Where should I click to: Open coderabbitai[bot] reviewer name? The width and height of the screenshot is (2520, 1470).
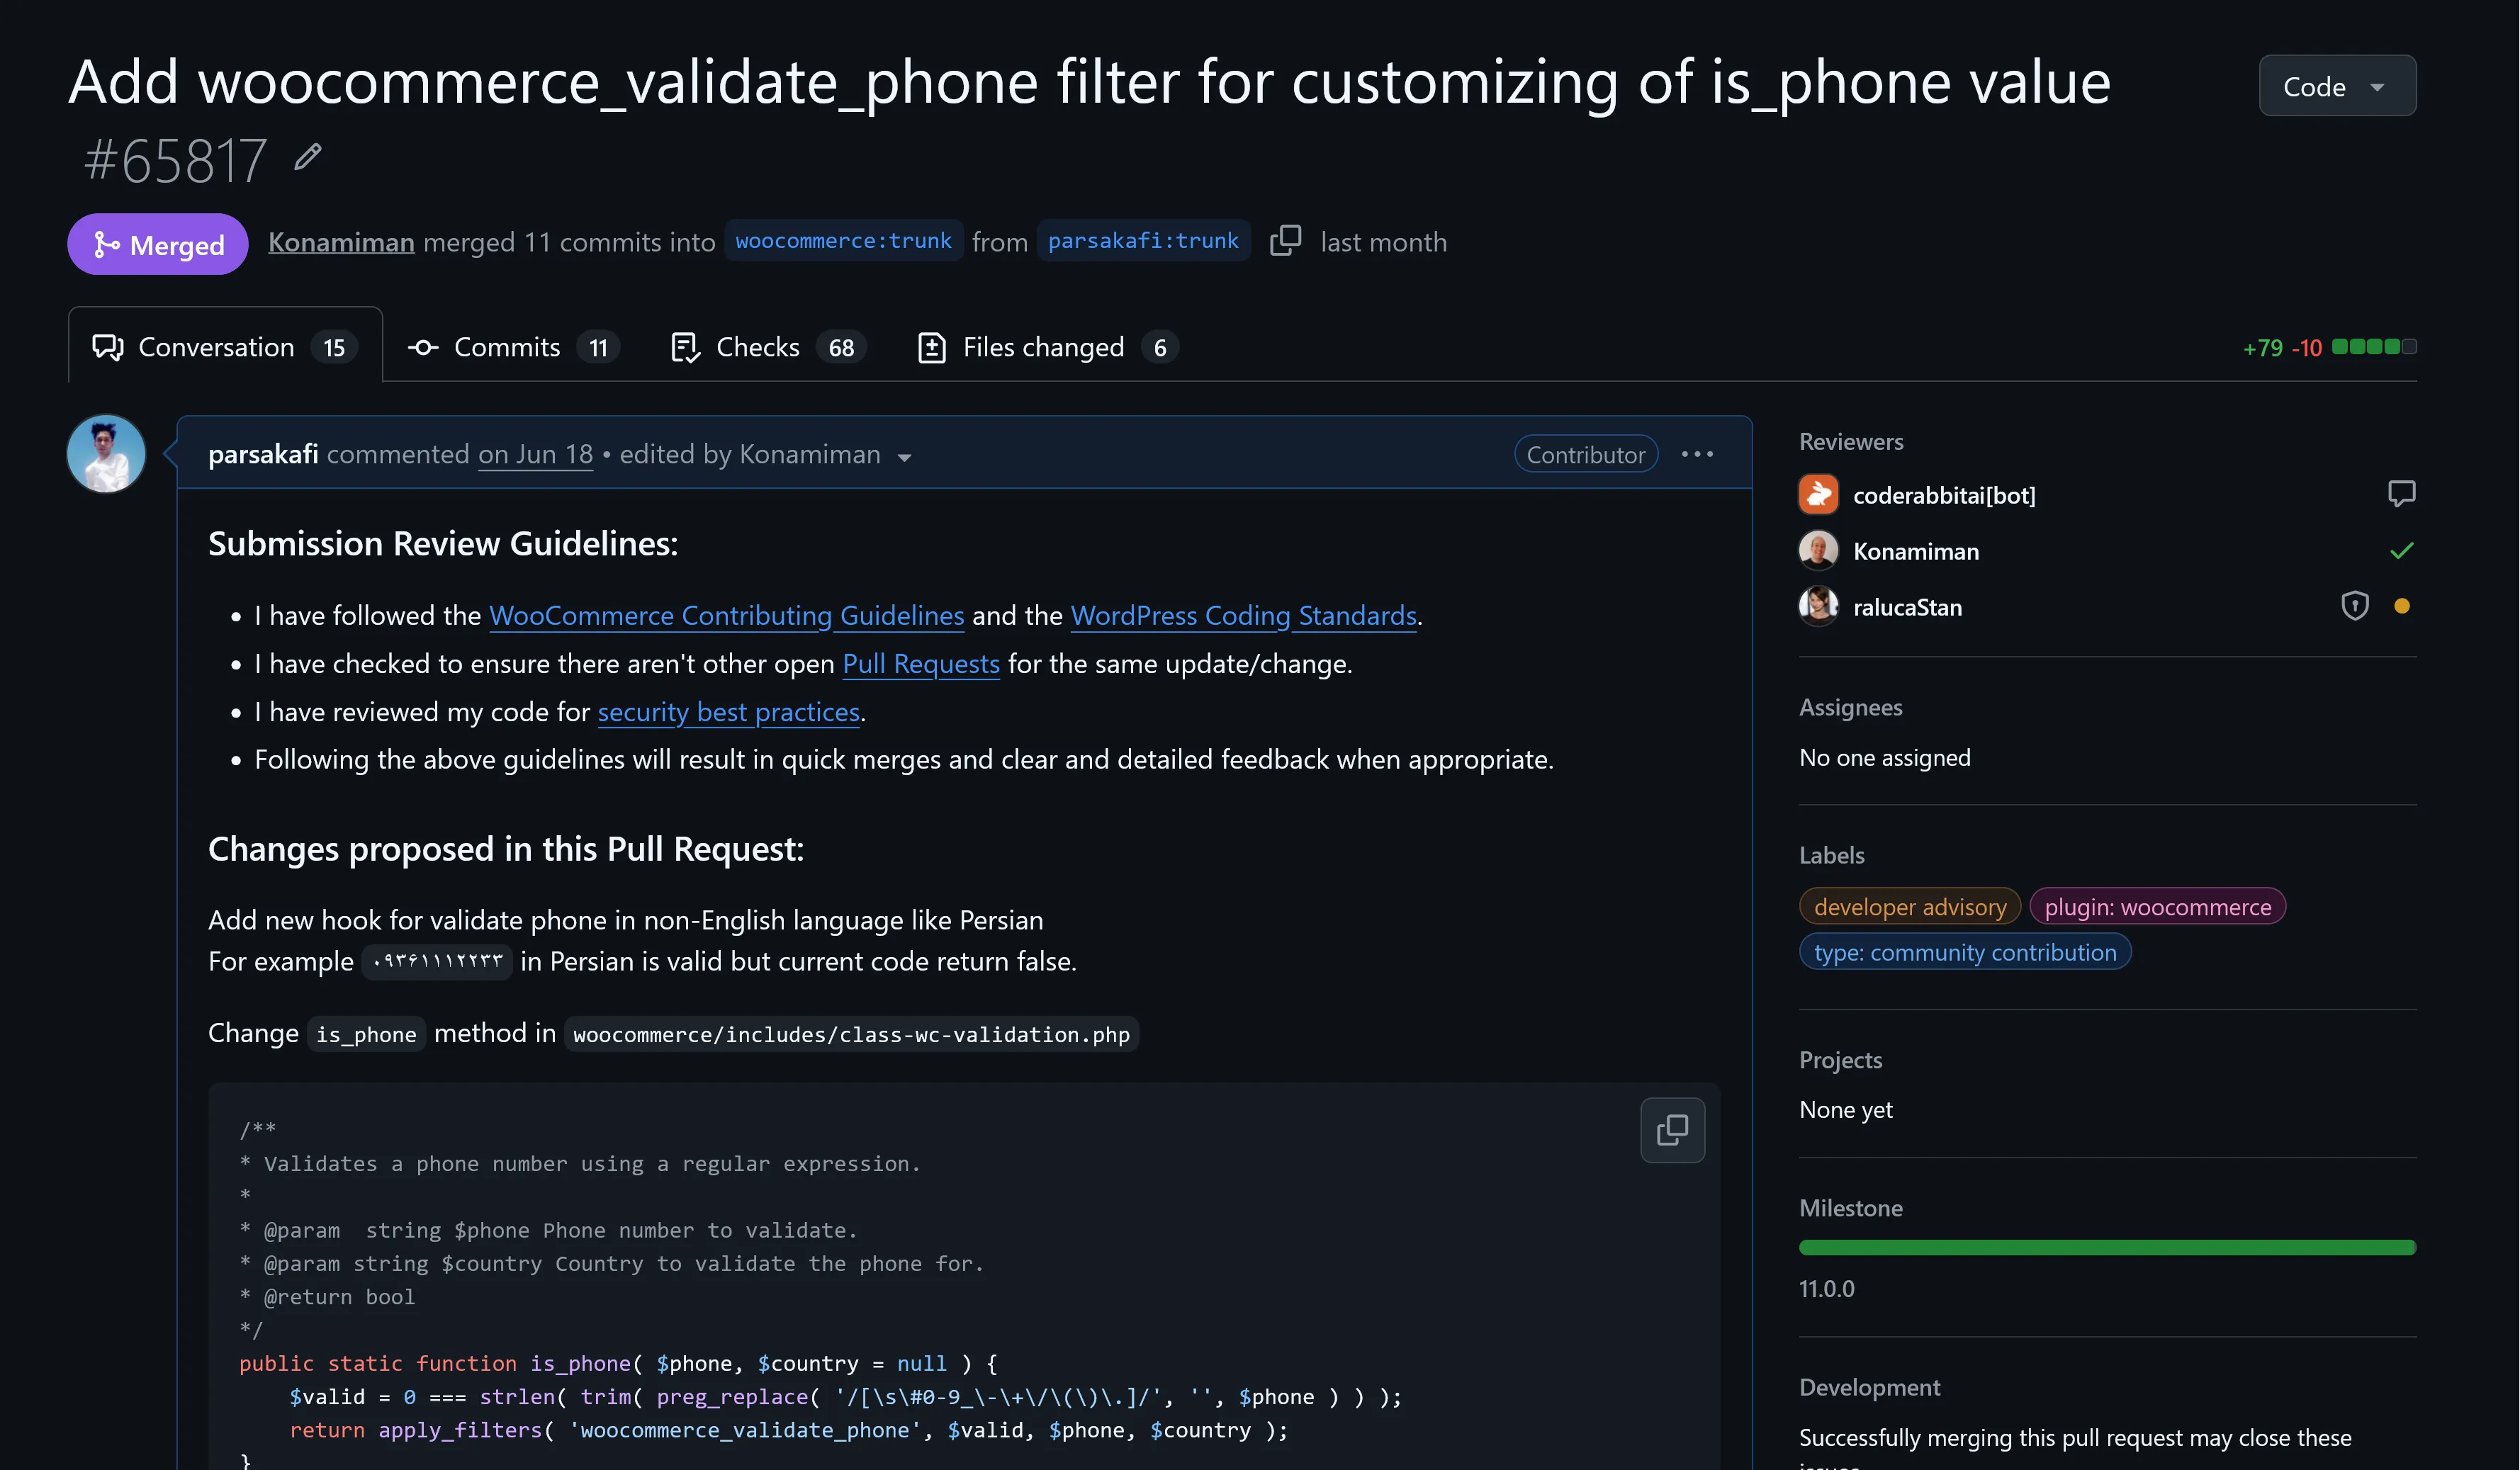click(1944, 495)
